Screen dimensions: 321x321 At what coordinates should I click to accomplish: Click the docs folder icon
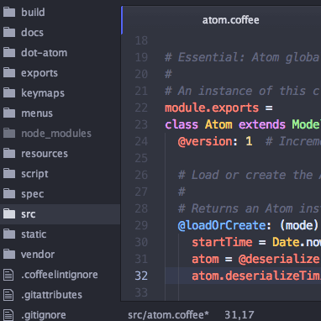[x=9, y=32]
